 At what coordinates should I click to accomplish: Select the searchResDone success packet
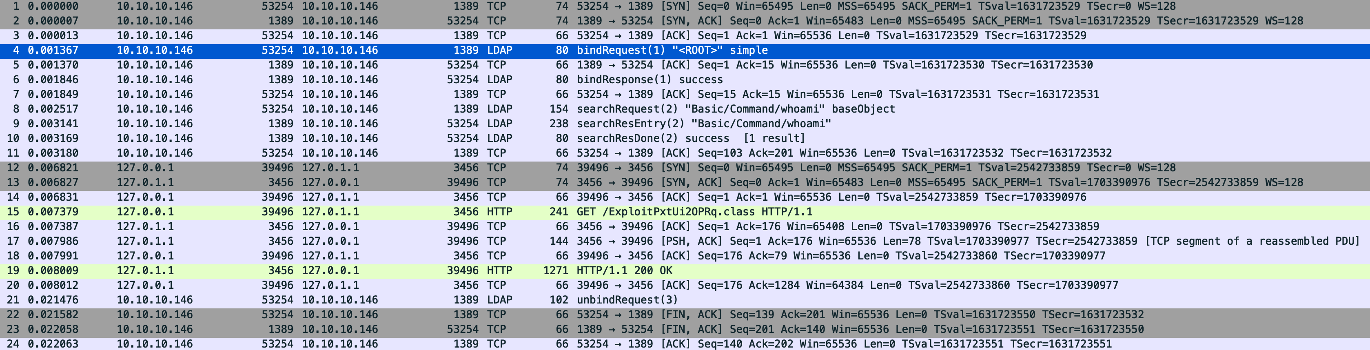[685, 138]
